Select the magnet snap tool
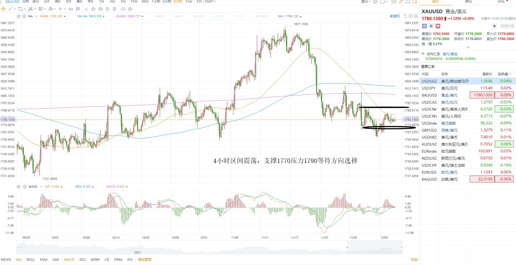 tap(93, 9)
